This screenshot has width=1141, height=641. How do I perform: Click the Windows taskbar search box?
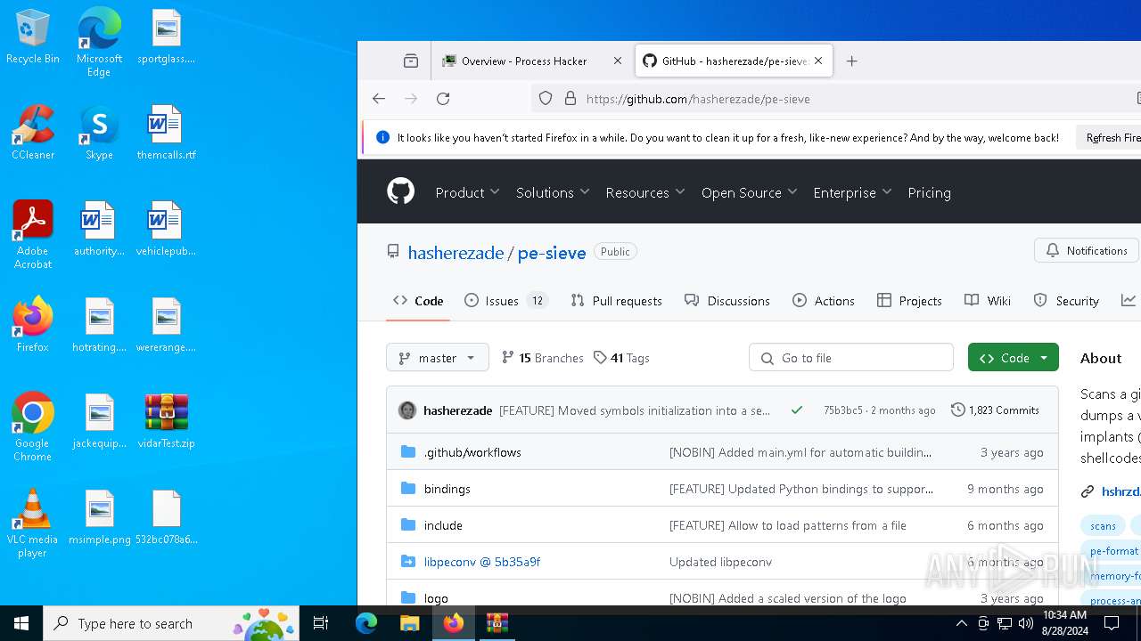(172, 623)
